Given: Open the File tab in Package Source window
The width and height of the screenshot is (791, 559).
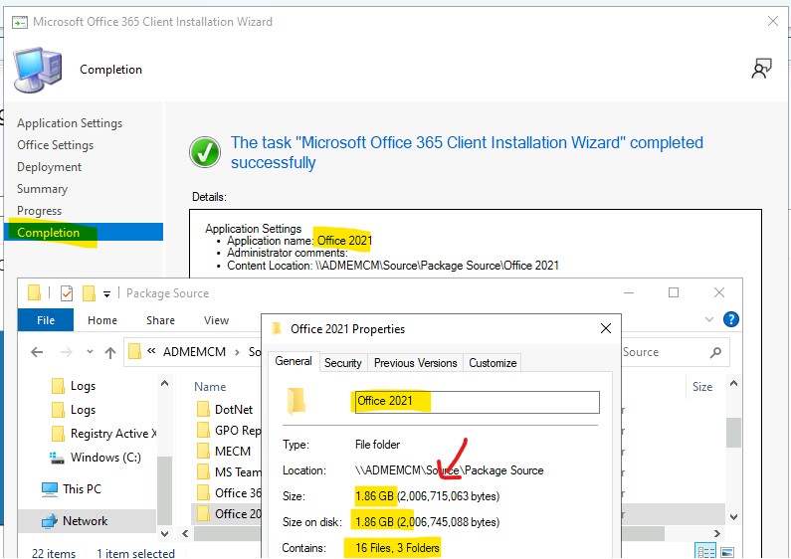Looking at the screenshot, I should coord(46,320).
